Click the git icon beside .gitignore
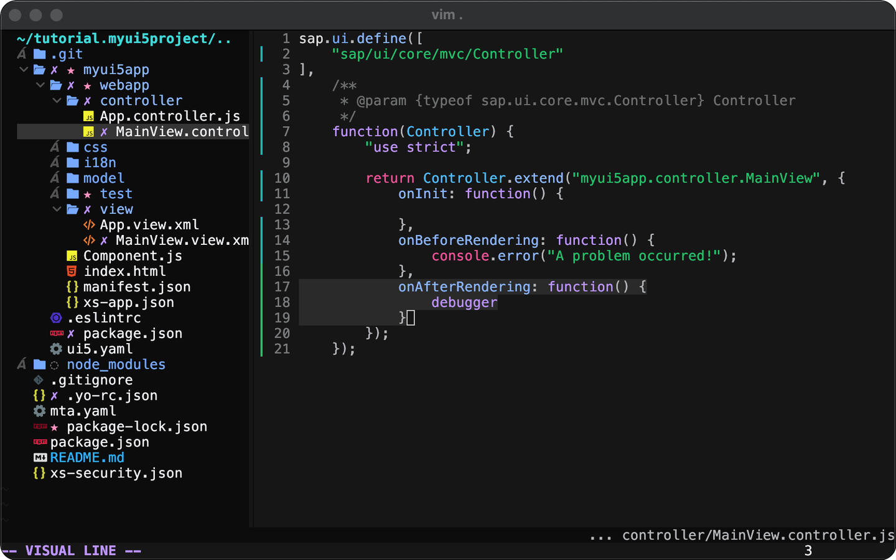Screen dimensions: 896x560 (x=39, y=380)
